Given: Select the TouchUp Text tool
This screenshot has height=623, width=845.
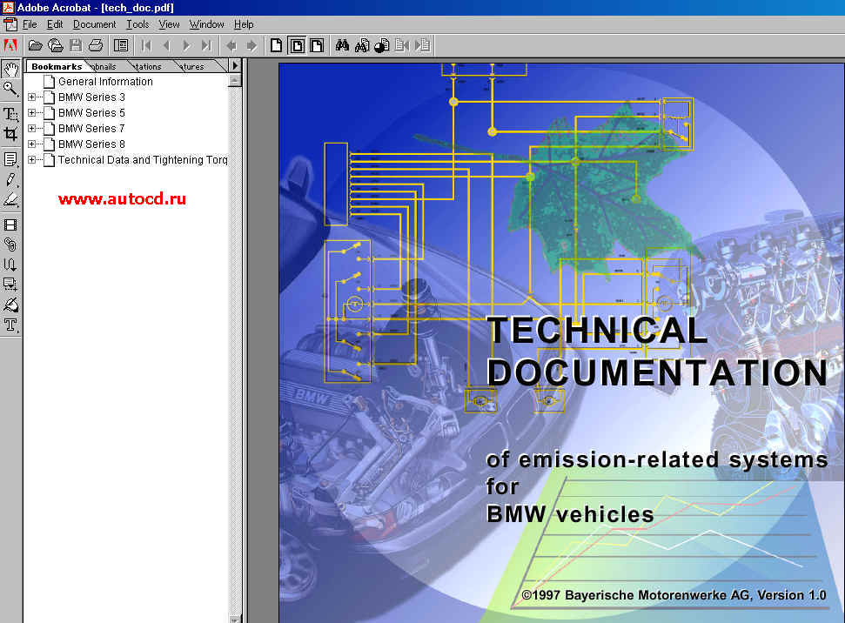Looking at the screenshot, I should click(10, 325).
